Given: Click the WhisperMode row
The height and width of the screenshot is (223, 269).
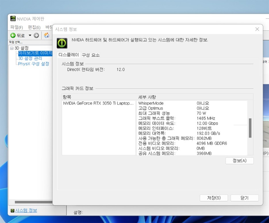Looking at the screenshot, I should [193, 103].
